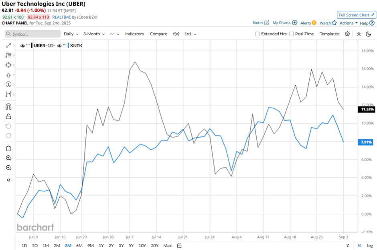Open chart settings gear
377x250 pixels.
(x=347, y=34)
